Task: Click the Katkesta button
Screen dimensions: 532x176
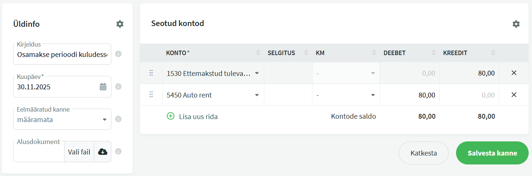Action: coord(423,153)
